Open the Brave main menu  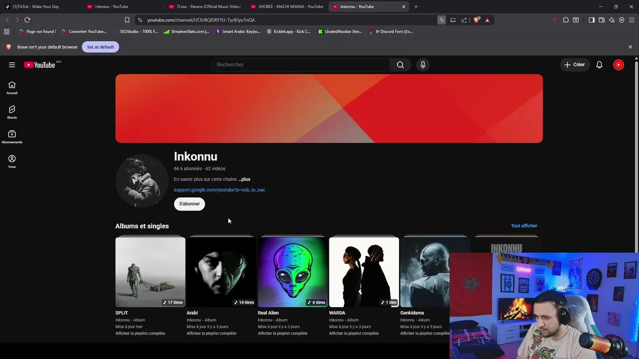pos(632,20)
